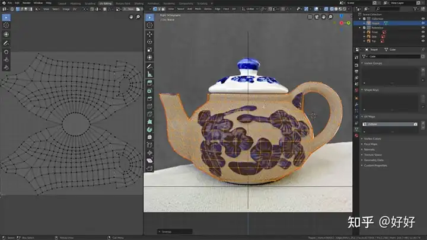Image resolution: width=427 pixels, height=240 pixels.
Task: Select the Measure tool in 3D viewport
Action: 149,74
